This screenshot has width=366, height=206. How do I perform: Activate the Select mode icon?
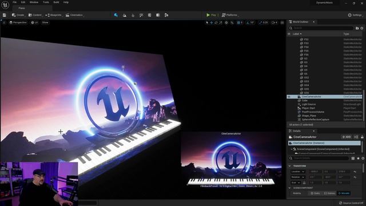(116, 15)
